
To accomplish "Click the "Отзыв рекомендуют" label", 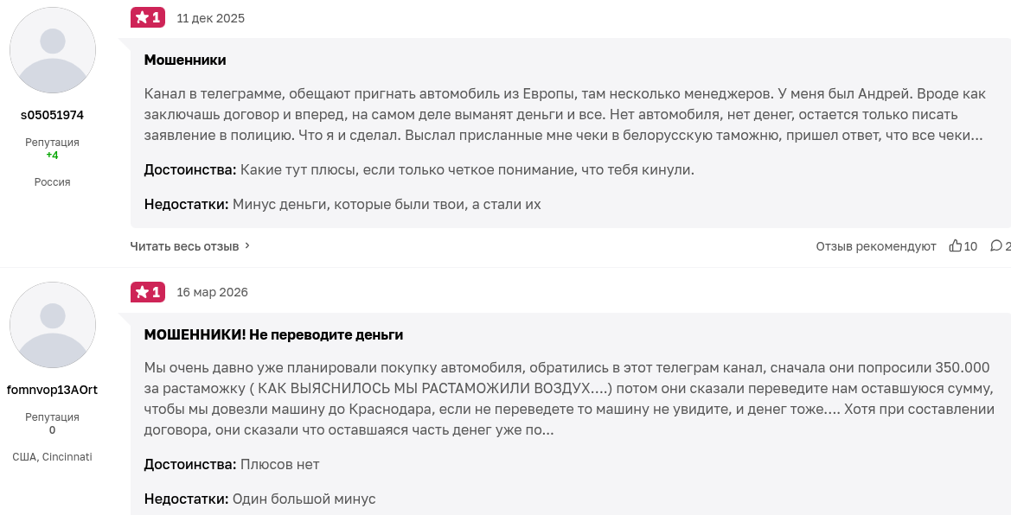I will tap(875, 246).
